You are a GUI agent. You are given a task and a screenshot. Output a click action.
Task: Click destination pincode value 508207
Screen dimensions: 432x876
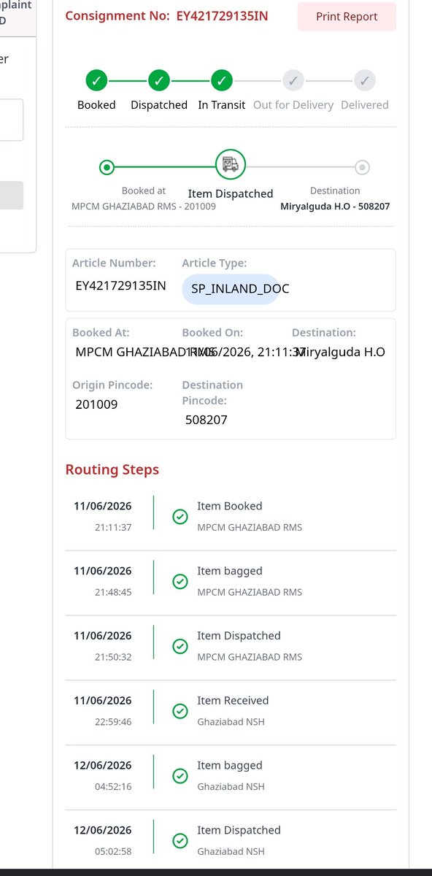pyautogui.click(x=207, y=420)
